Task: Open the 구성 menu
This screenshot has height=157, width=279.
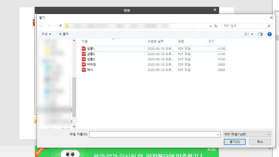Action: tap(46, 34)
